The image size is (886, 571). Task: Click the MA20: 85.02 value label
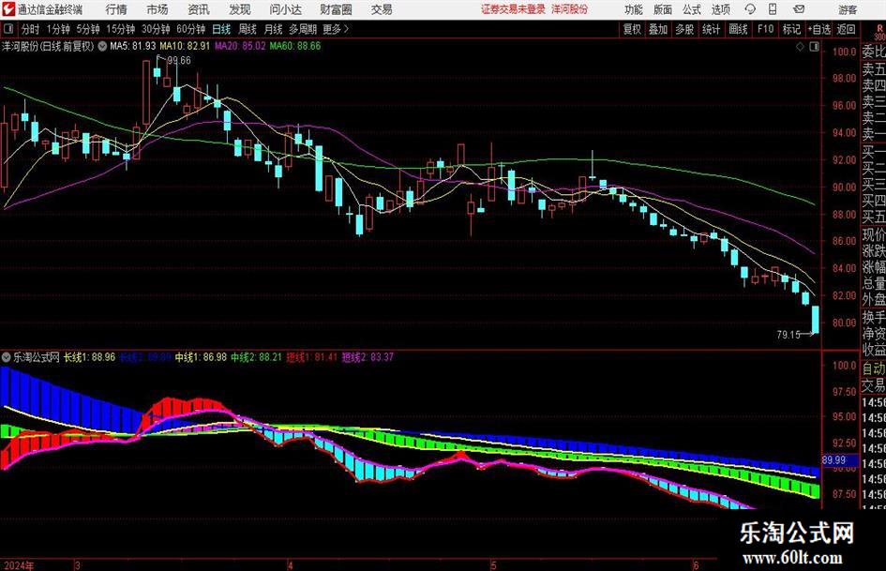pos(240,46)
